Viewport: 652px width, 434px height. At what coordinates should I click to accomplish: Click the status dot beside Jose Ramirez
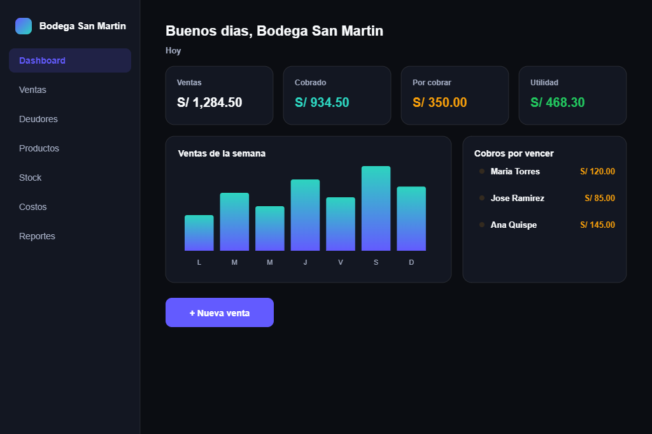(482, 198)
